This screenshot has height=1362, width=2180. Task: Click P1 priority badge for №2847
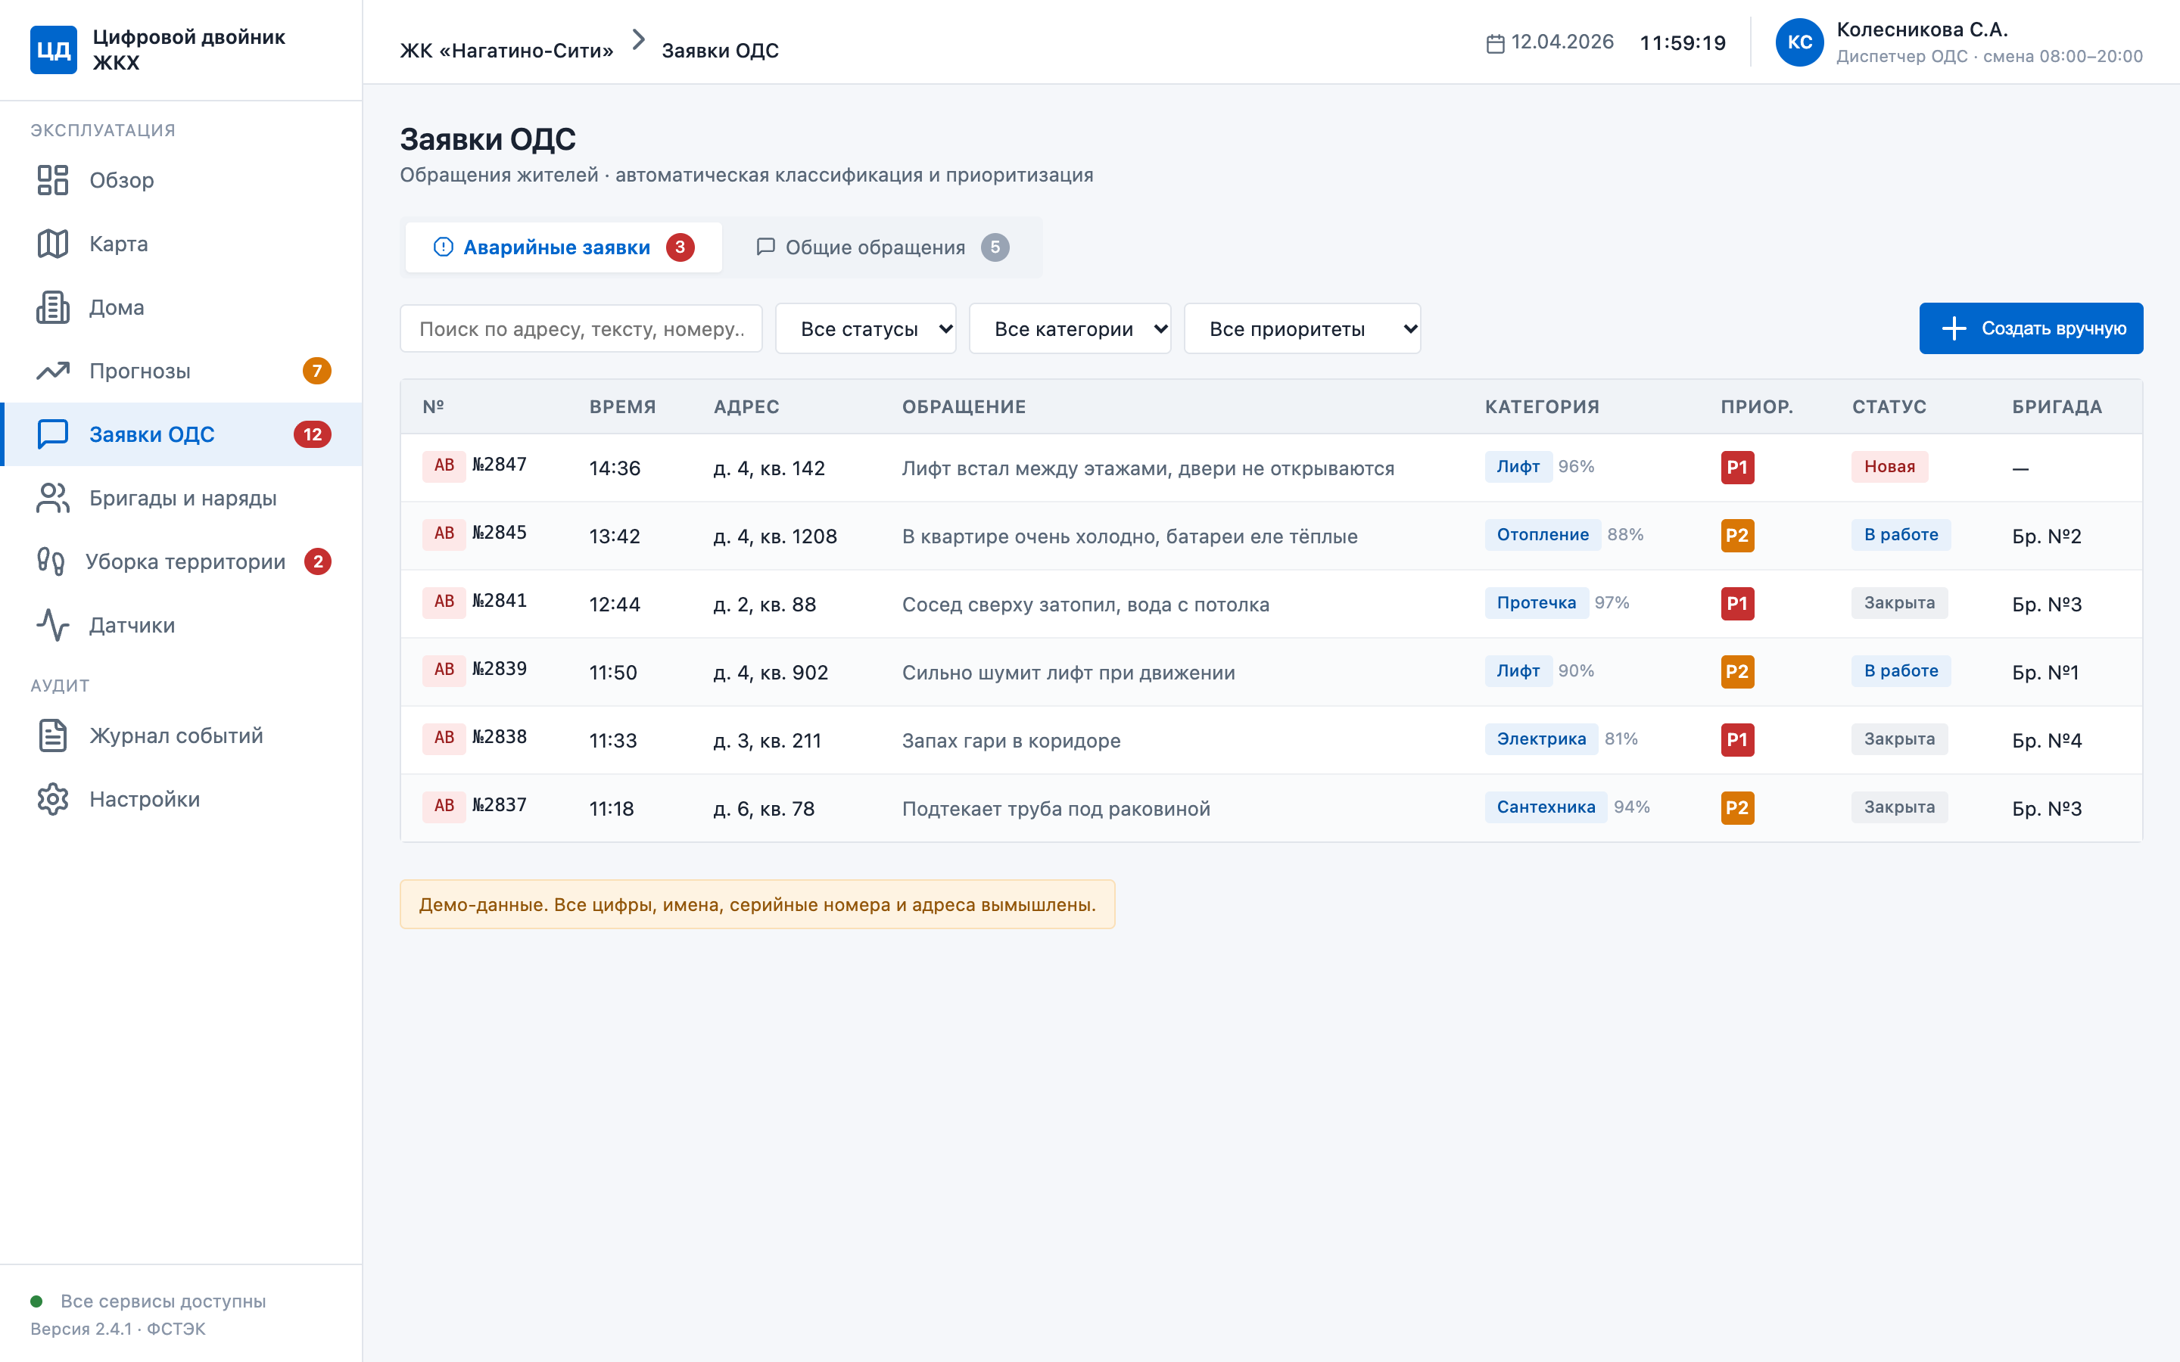[x=1736, y=468]
